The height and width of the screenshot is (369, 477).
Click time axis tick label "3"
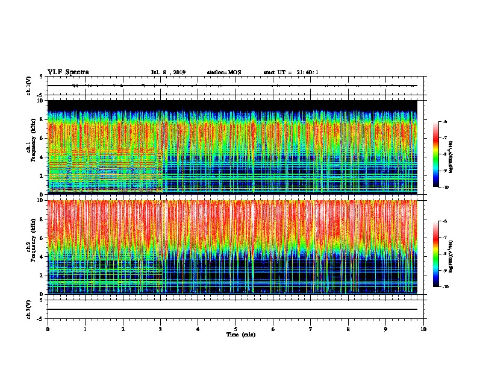click(x=160, y=329)
